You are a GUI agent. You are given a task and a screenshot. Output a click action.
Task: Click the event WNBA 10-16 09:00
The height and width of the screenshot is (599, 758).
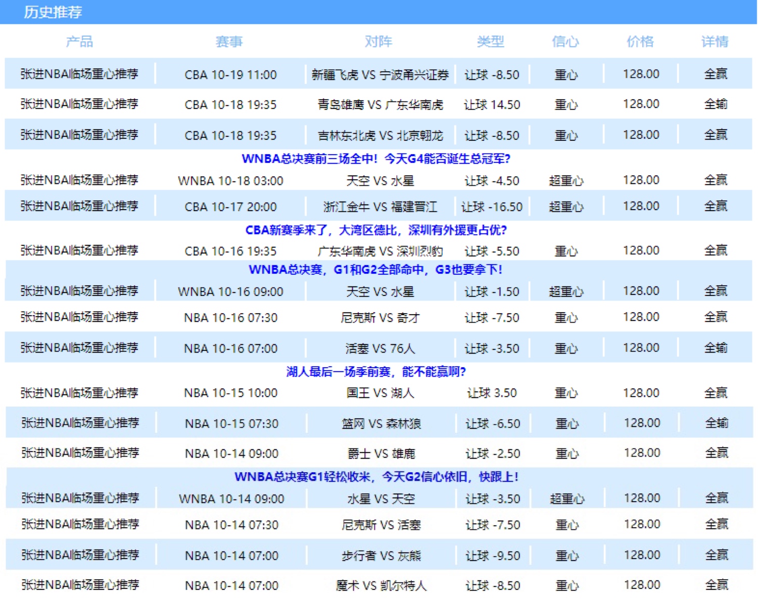point(230,291)
